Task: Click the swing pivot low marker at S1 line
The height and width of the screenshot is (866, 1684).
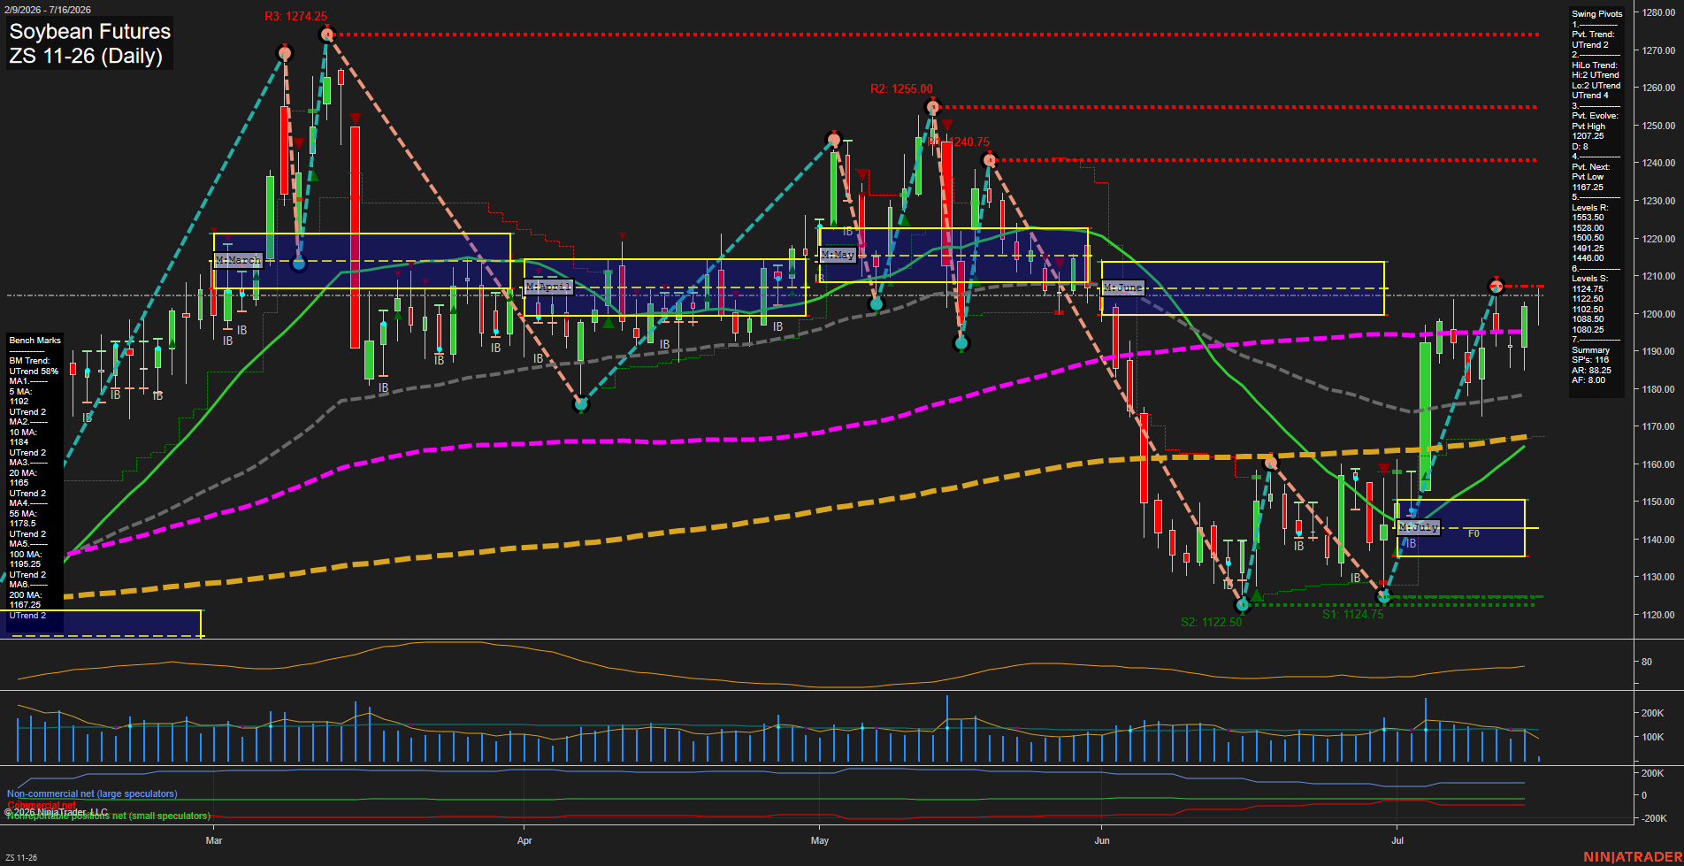Action: 1384,597
